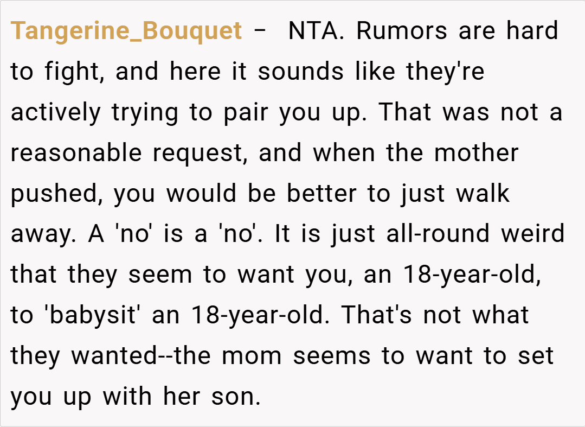Click the phrase "better to just walk"
The image size is (585, 427).
(x=398, y=194)
